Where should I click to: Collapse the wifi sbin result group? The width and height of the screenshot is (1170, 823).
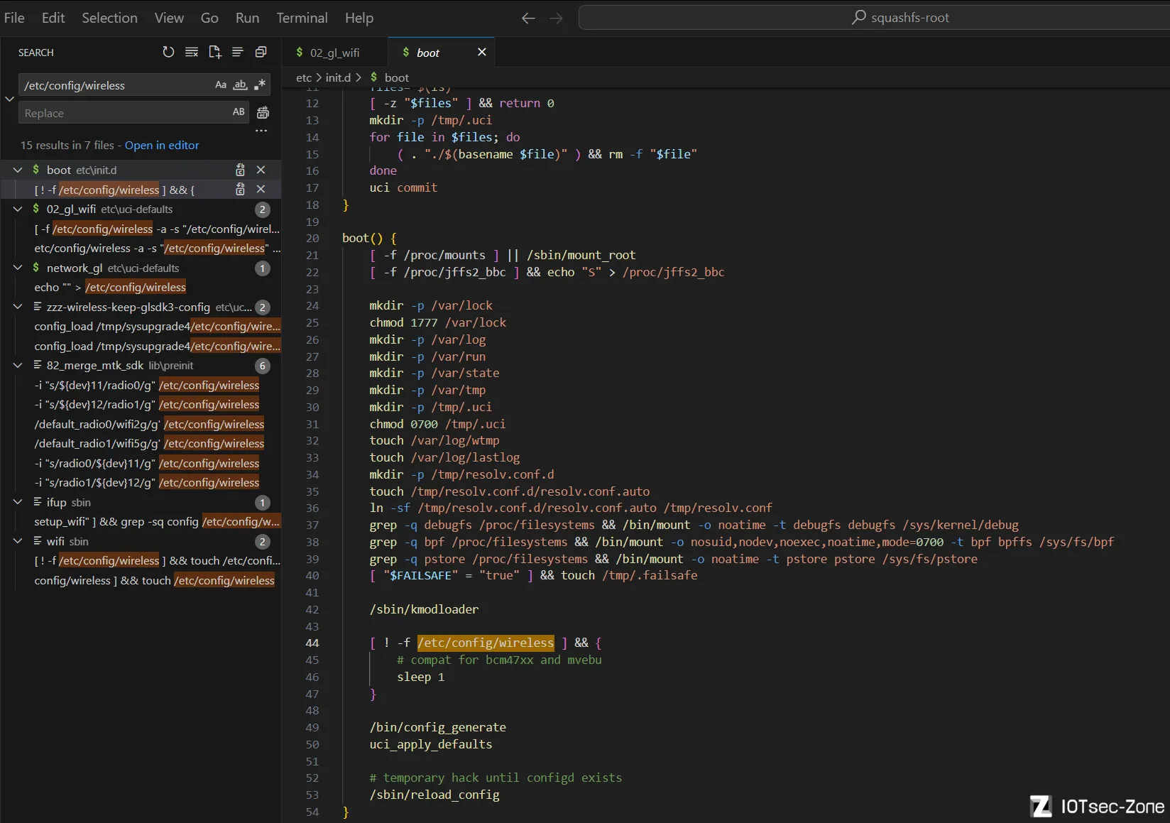(x=18, y=541)
